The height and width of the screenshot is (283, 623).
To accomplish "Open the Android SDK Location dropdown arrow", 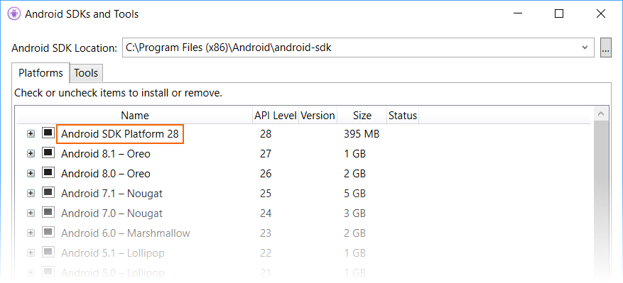I will pos(585,48).
